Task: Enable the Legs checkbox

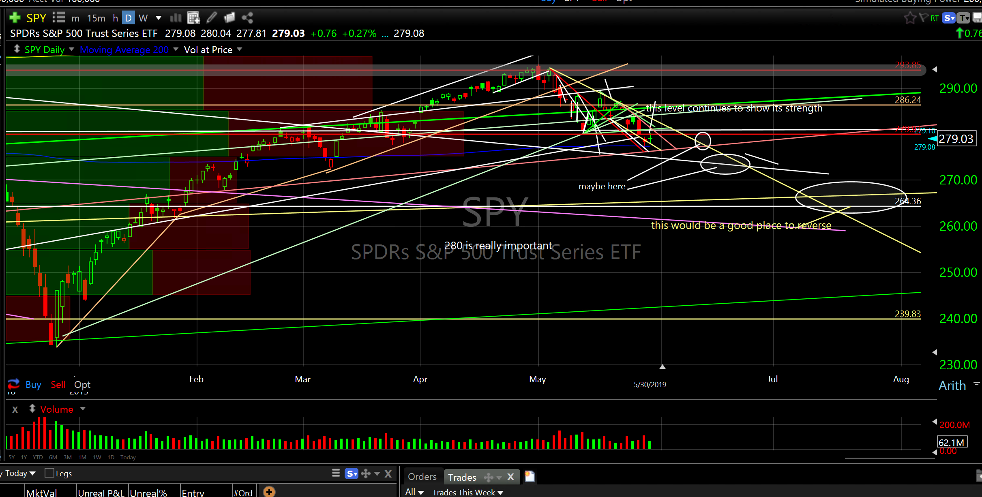Action: [49, 473]
